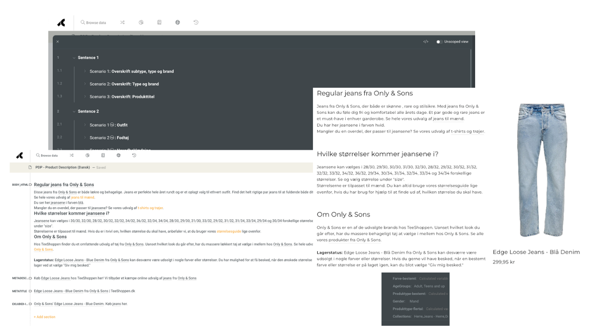598x336 pixels.
Task: Select the 'Hvilke størrelser kommer jeansene i?' editor heading
Action: click(x=71, y=213)
